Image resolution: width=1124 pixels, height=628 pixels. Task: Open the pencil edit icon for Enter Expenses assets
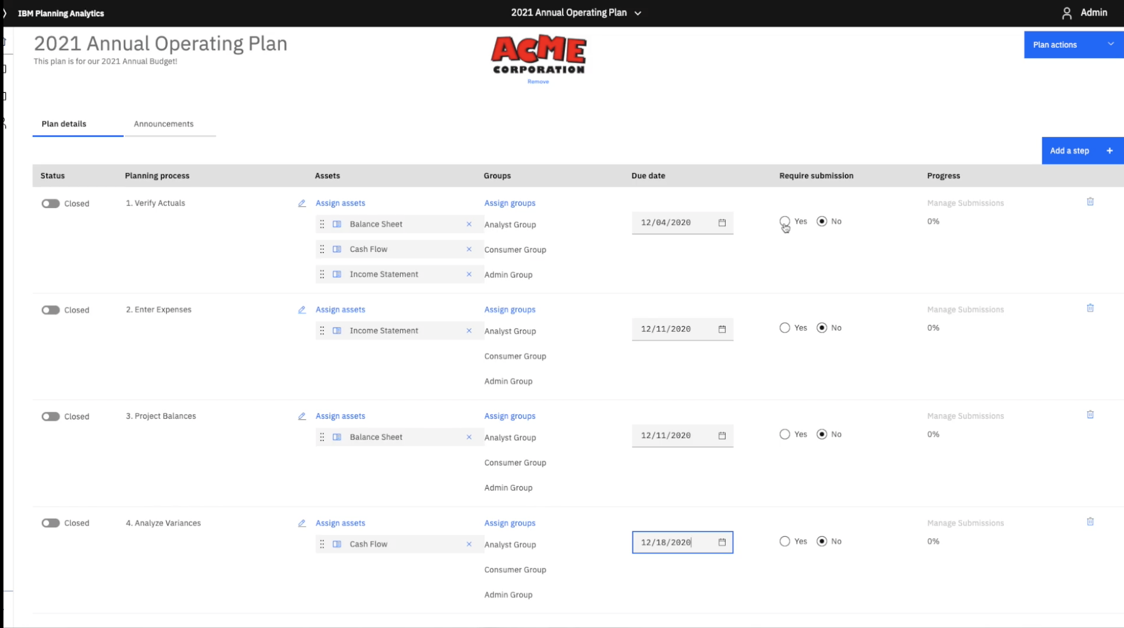302,309
